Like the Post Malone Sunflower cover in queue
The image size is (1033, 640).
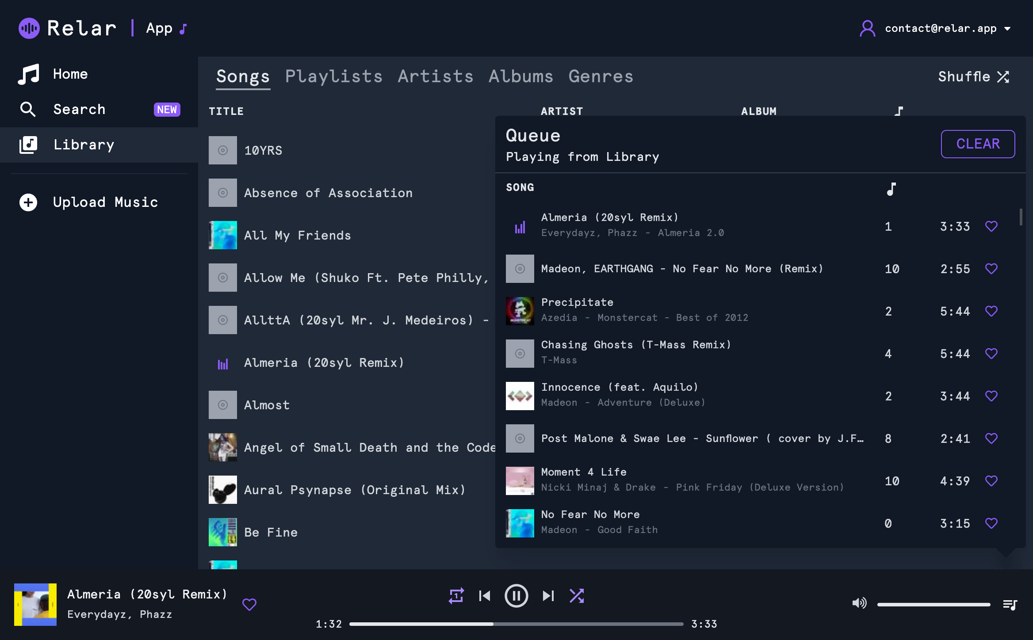[x=991, y=438]
